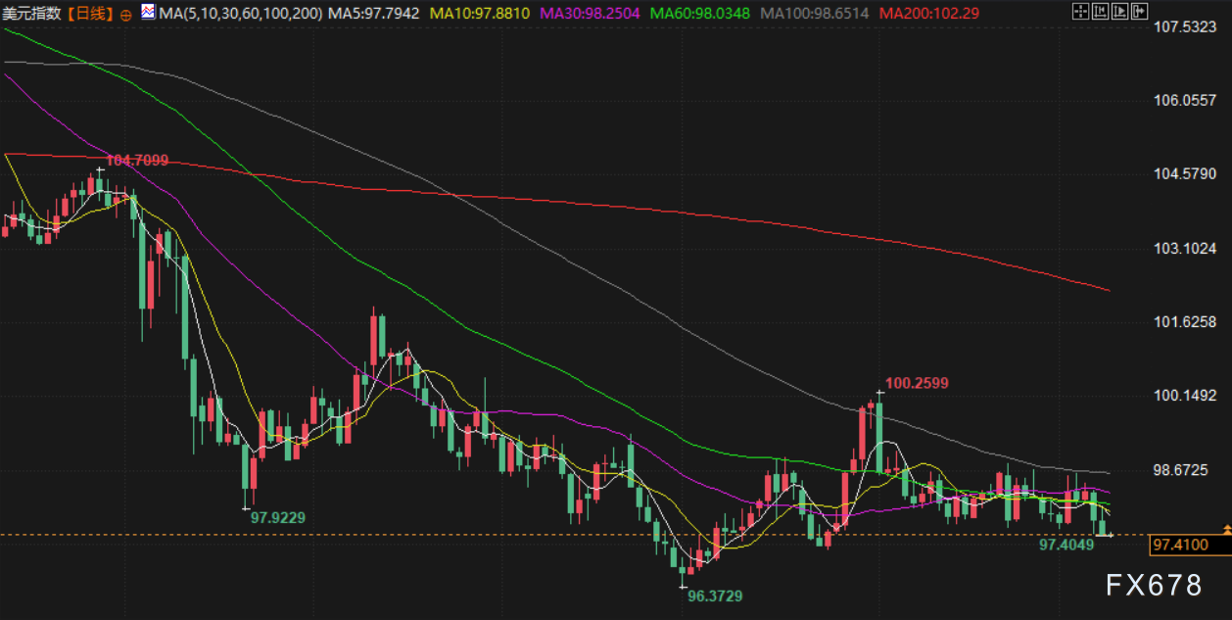Click the FX678 watermark logo
The height and width of the screenshot is (620, 1232).
tap(1154, 586)
